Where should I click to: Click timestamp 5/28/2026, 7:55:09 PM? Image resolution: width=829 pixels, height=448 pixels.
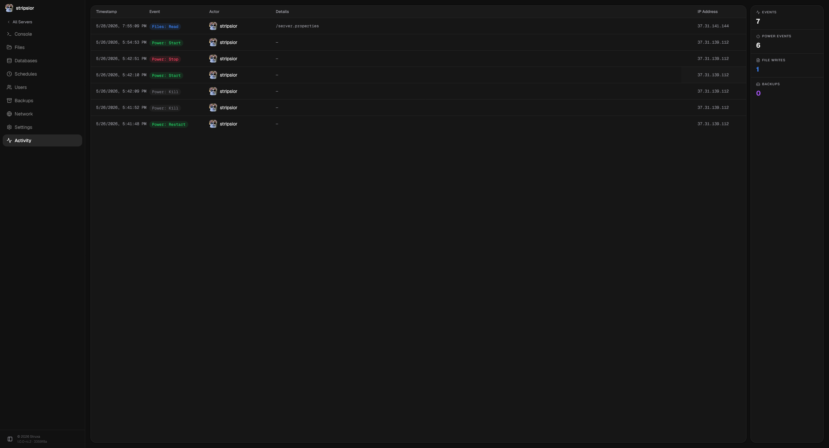coord(121,26)
